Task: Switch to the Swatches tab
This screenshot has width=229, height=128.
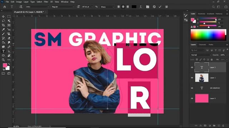Action: pos(201,14)
